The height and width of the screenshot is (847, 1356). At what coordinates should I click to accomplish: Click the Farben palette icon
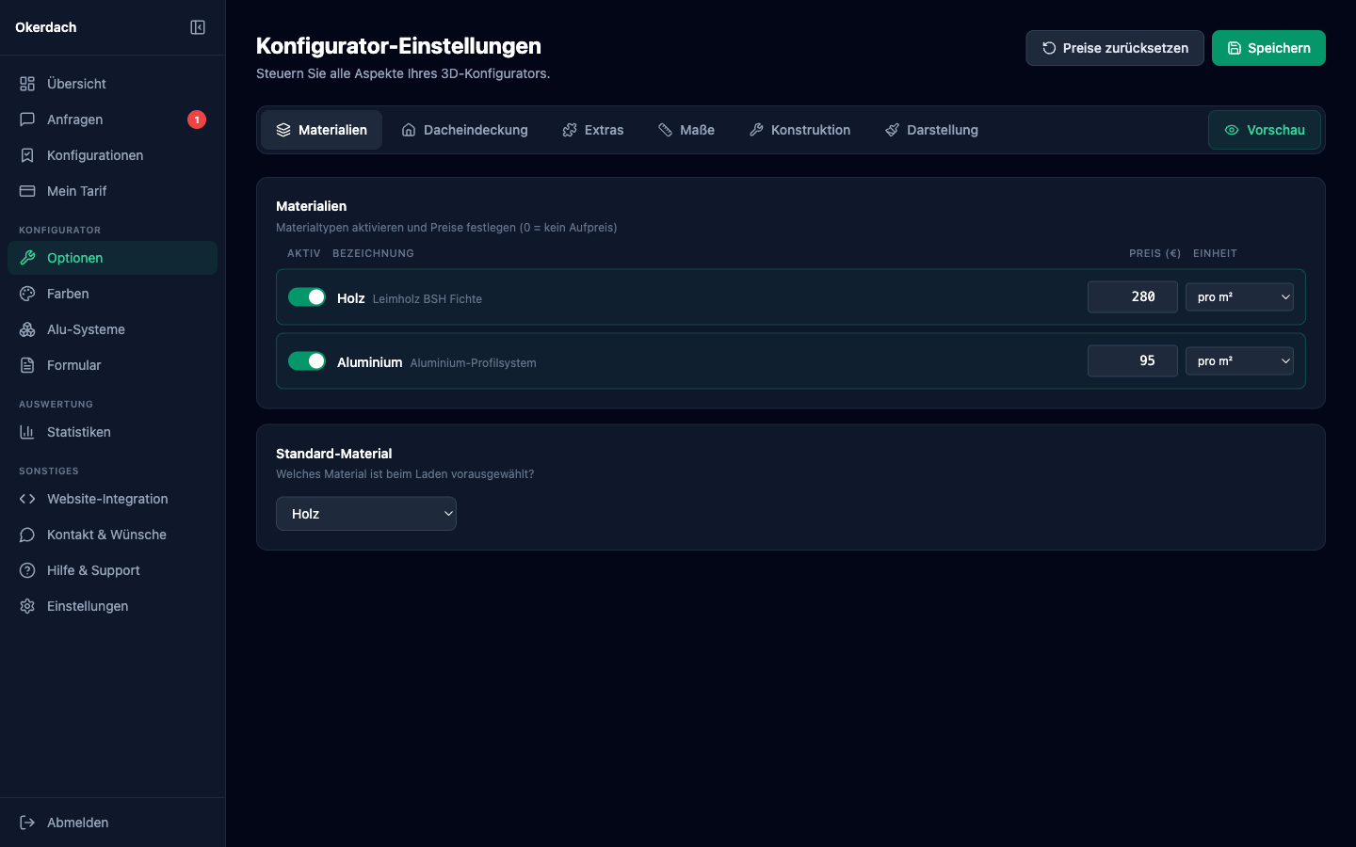point(26,294)
